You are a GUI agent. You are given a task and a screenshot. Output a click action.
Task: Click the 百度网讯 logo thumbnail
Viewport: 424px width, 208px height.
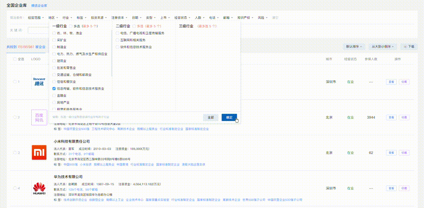tap(39, 117)
